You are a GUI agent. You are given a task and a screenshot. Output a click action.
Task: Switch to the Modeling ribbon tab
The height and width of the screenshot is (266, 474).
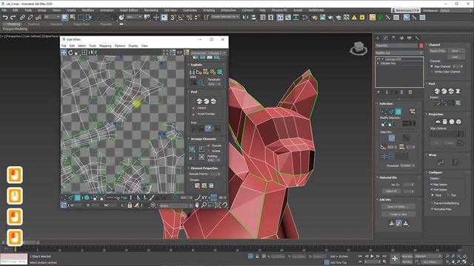13,24
